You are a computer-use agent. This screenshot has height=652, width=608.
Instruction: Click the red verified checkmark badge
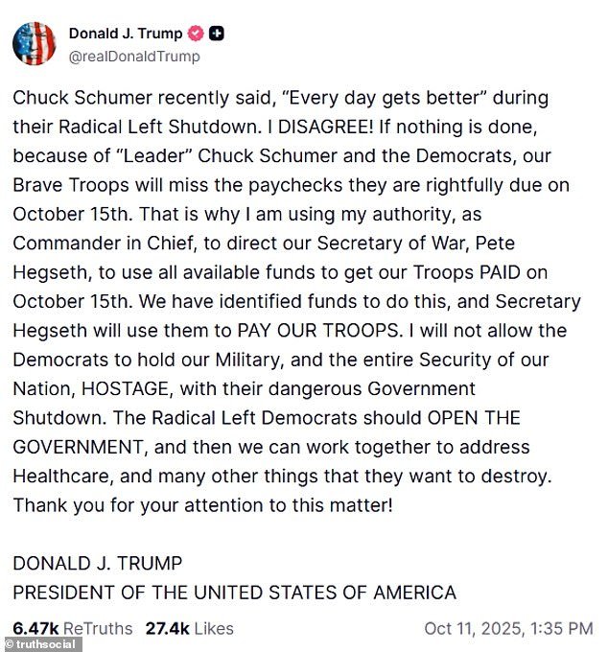coord(196,34)
